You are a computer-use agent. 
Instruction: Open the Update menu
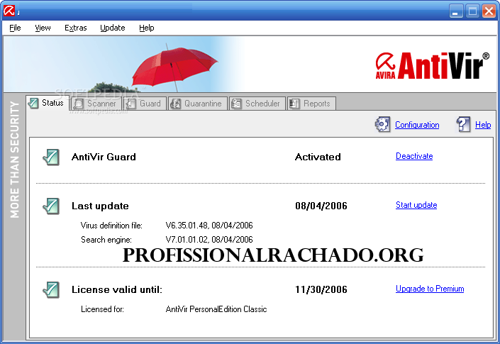113,28
